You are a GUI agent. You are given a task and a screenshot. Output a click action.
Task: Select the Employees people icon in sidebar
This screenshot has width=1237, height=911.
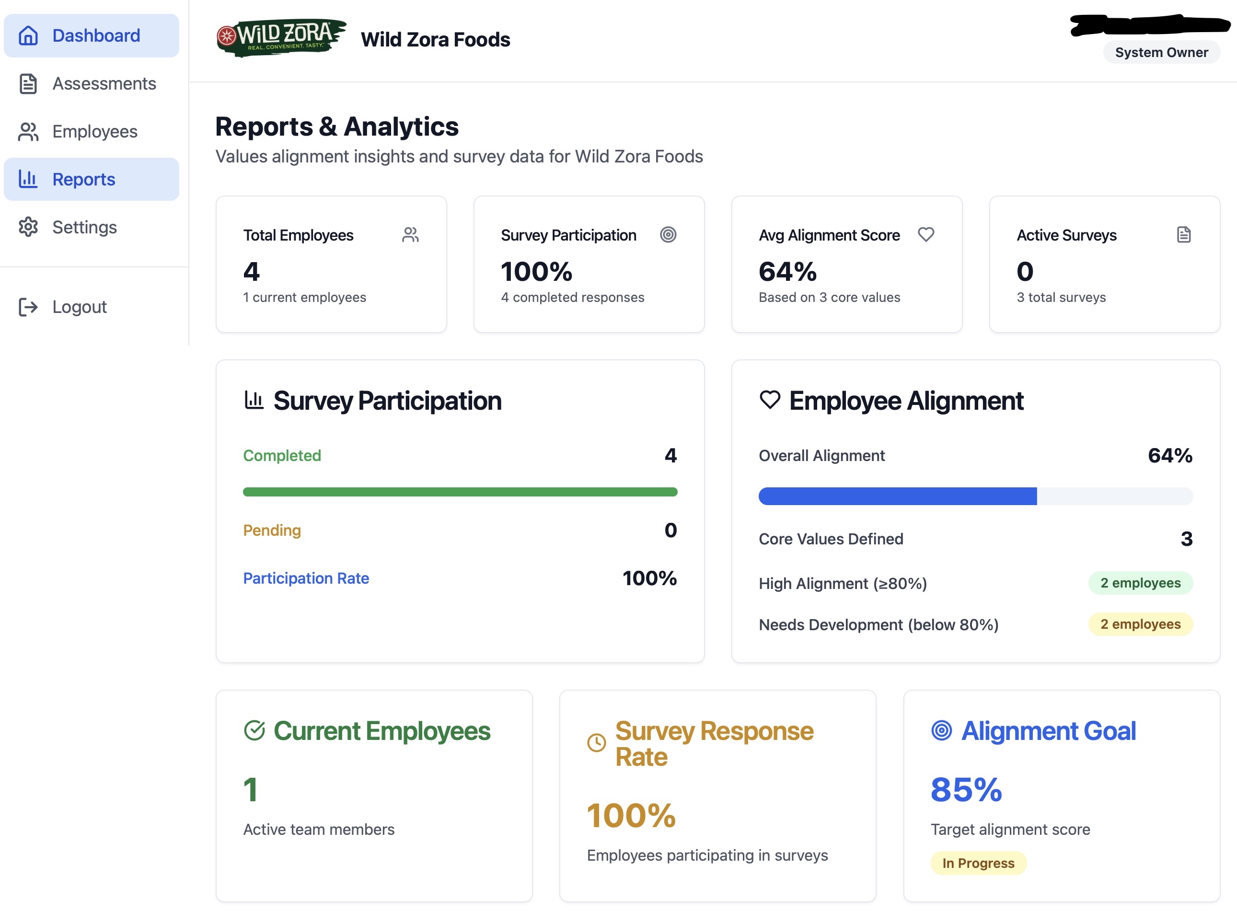(x=27, y=131)
